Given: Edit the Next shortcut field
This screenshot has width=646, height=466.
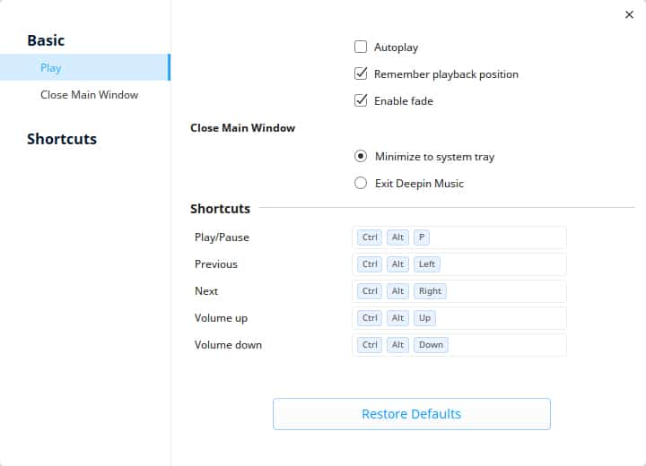Looking at the screenshot, I should click(x=459, y=291).
